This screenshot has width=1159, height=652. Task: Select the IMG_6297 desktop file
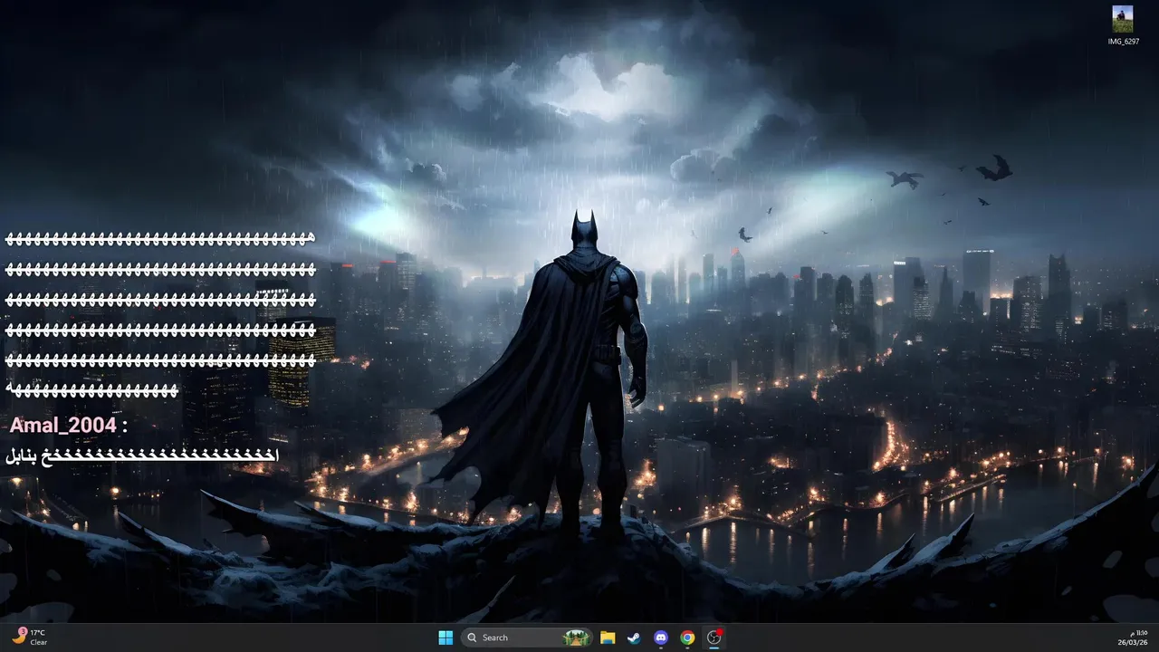click(1123, 25)
